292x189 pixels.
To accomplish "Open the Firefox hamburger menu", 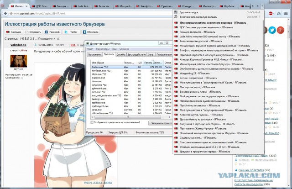I will (286, 13).
